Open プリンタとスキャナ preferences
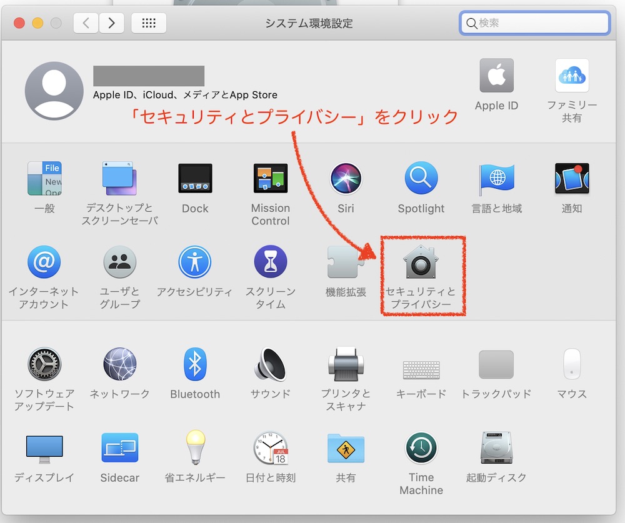This screenshot has width=625, height=523. [346, 364]
